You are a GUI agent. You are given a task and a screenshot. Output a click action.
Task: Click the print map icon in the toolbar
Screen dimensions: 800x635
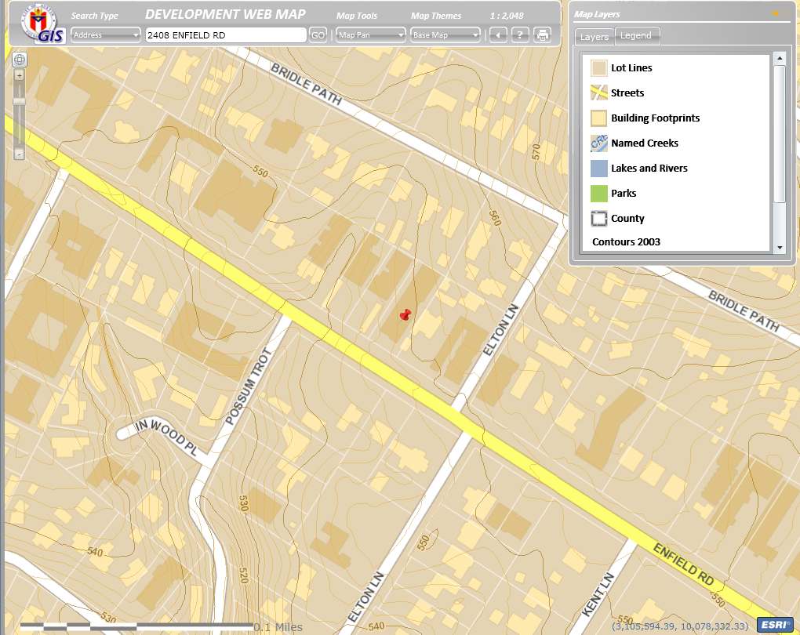(541, 34)
